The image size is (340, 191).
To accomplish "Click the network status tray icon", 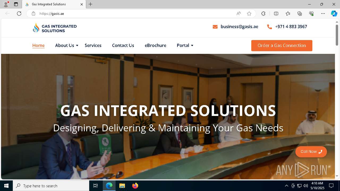I will pyautogui.click(x=299, y=186).
